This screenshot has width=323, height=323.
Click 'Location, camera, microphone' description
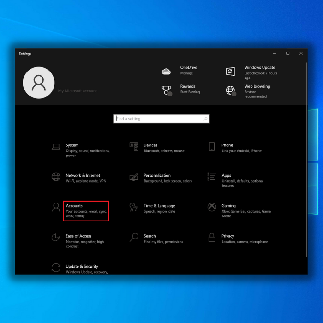[245, 242]
